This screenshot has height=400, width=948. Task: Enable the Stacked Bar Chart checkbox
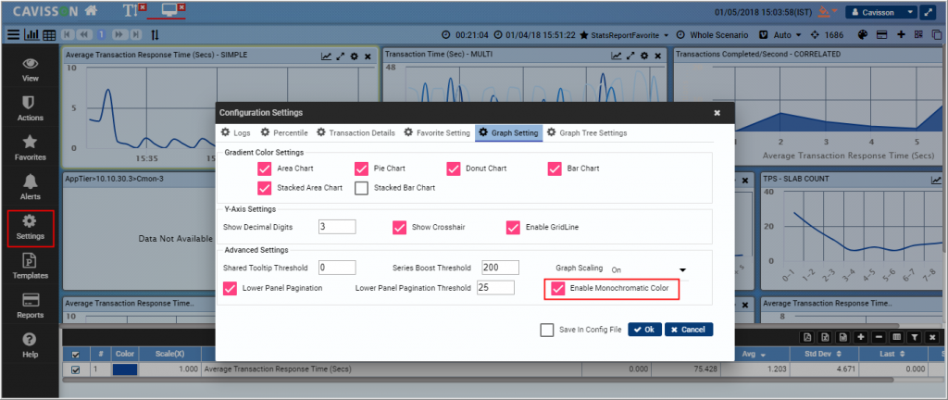click(362, 188)
